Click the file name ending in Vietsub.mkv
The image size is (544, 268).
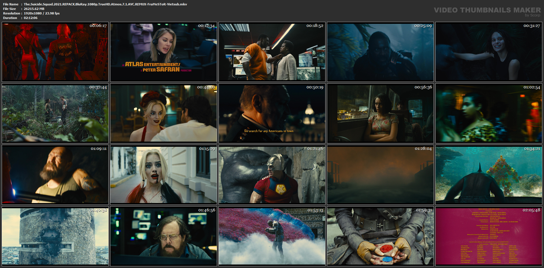pos(105,4)
